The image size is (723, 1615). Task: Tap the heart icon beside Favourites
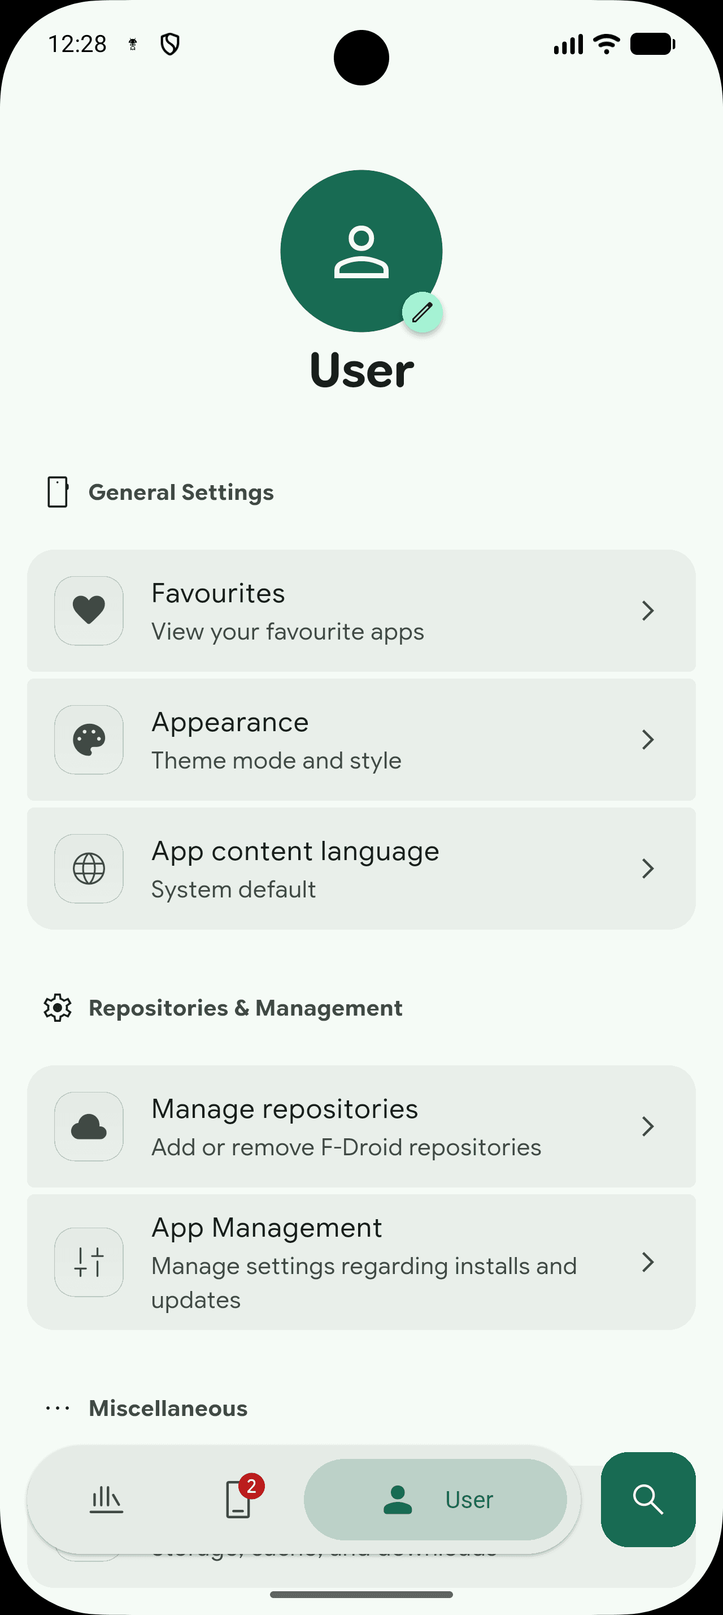pos(89,611)
